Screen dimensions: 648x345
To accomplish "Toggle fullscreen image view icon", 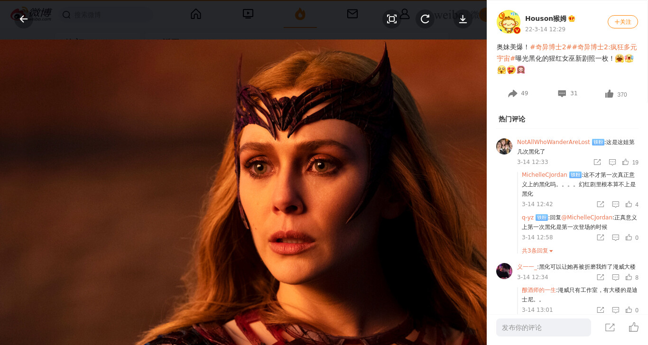I will click(x=392, y=19).
